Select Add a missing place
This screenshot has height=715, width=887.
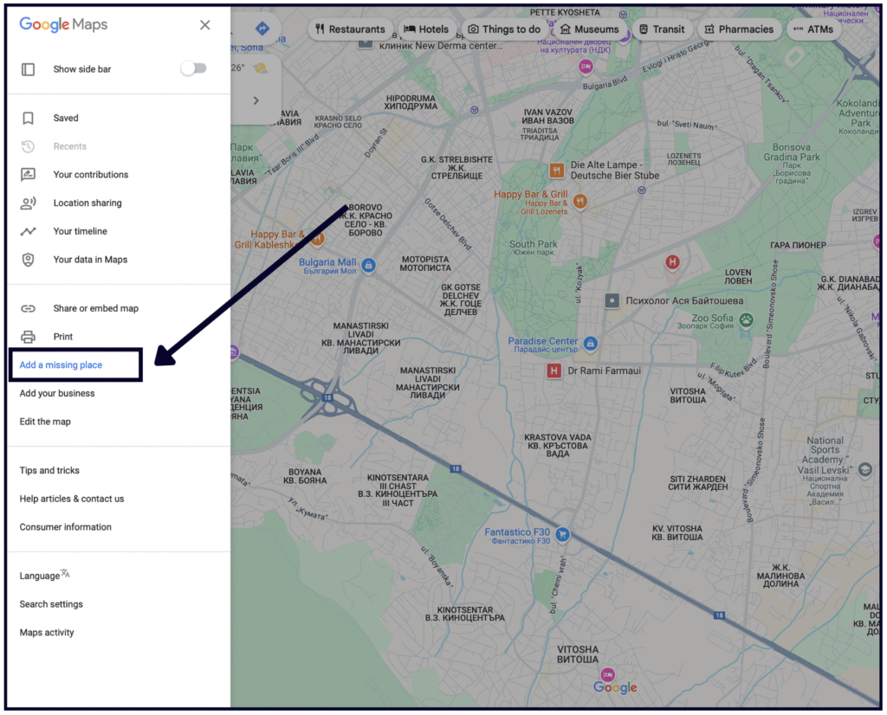pos(61,365)
